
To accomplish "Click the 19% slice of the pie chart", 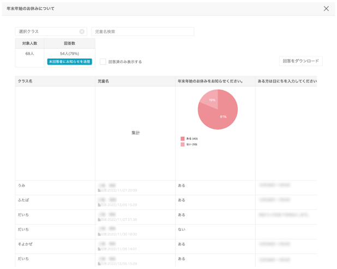I will click(210, 99).
